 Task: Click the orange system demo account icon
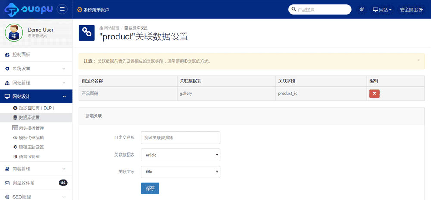(80, 10)
